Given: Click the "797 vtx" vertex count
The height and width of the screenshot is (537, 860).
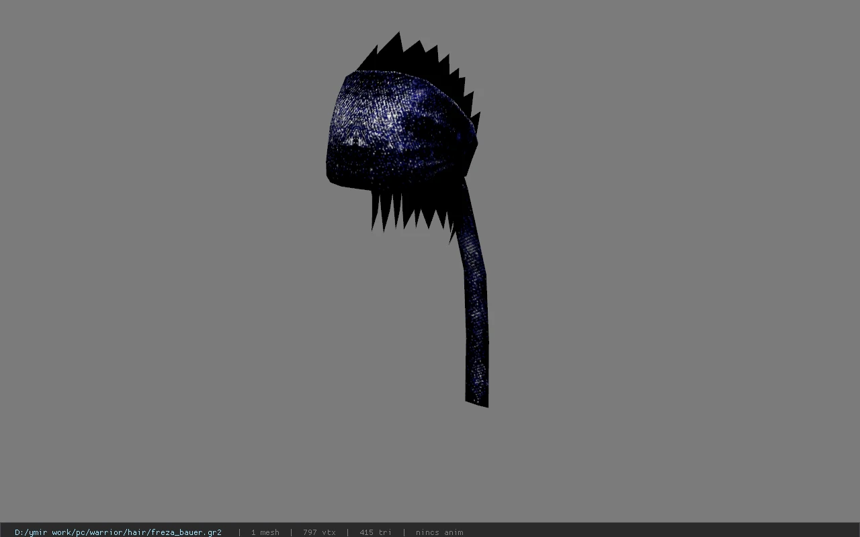Looking at the screenshot, I should pyautogui.click(x=319, y=532).
